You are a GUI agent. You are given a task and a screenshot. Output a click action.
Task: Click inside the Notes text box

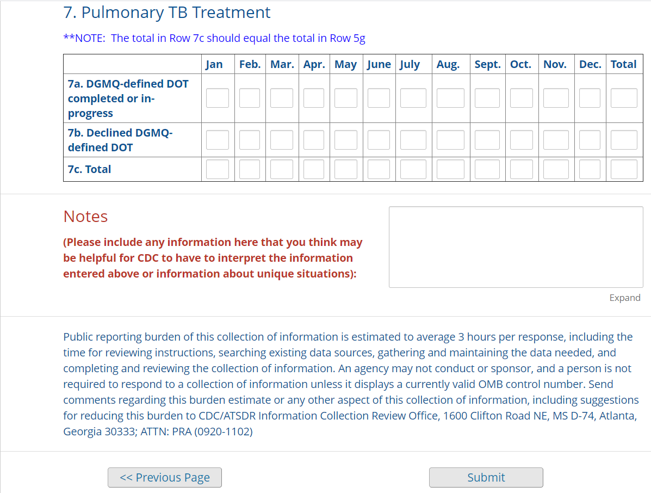516,247
